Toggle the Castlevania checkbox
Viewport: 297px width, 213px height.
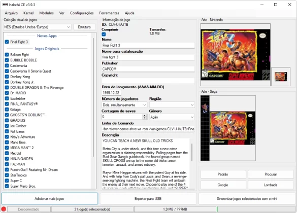click(7, 65)
